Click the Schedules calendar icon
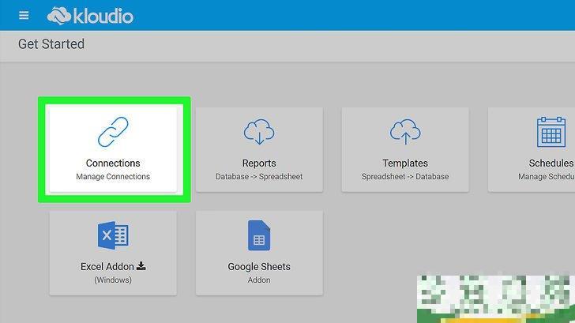This screenshot has width=575, height=323. (x=550, y=132)
